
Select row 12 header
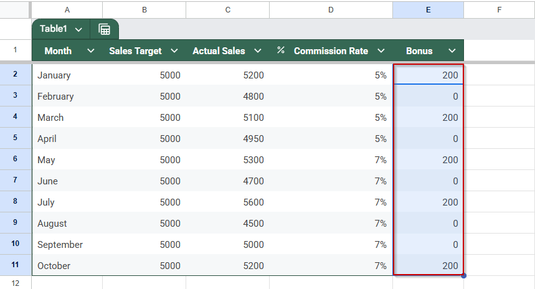pos(15,283)
